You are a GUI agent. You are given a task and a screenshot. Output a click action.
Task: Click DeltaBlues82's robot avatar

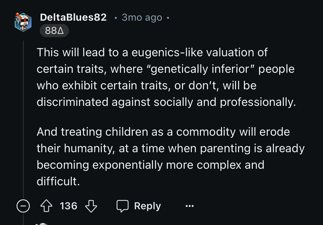tap(23, 22)
